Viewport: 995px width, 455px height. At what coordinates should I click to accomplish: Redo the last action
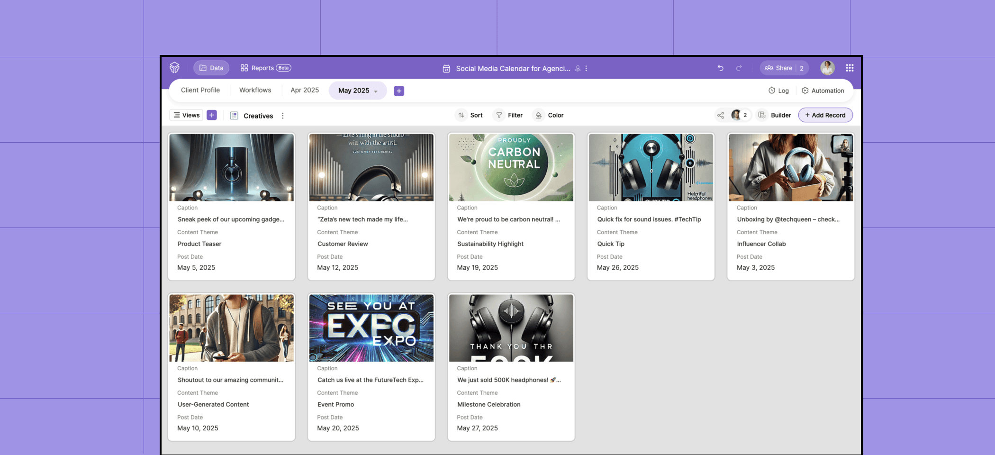[x=739, y=68]
